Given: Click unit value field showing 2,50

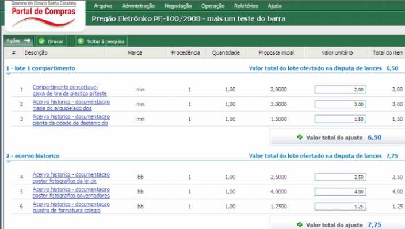Looking at the screenshot, I should [340, 177].
